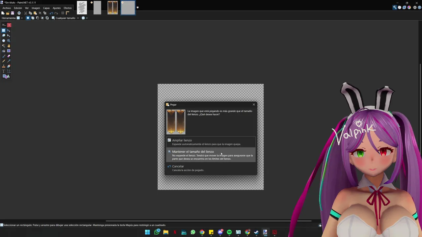Select the Magic Wand tool
This screenshot has width=422, height=237.
tap(4, 46)
